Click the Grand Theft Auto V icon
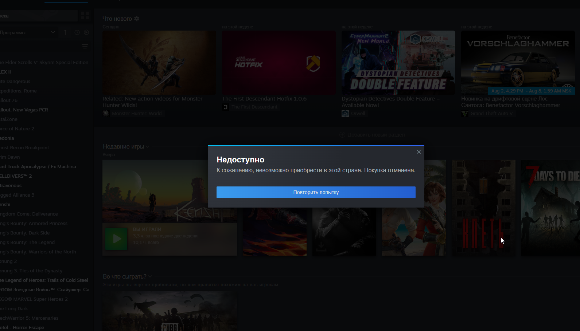The width and height of the screenshot is (580, 331). [465, 114]
